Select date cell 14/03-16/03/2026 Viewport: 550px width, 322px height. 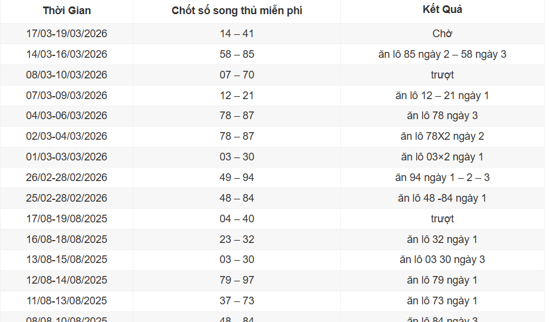coord(67,54)
